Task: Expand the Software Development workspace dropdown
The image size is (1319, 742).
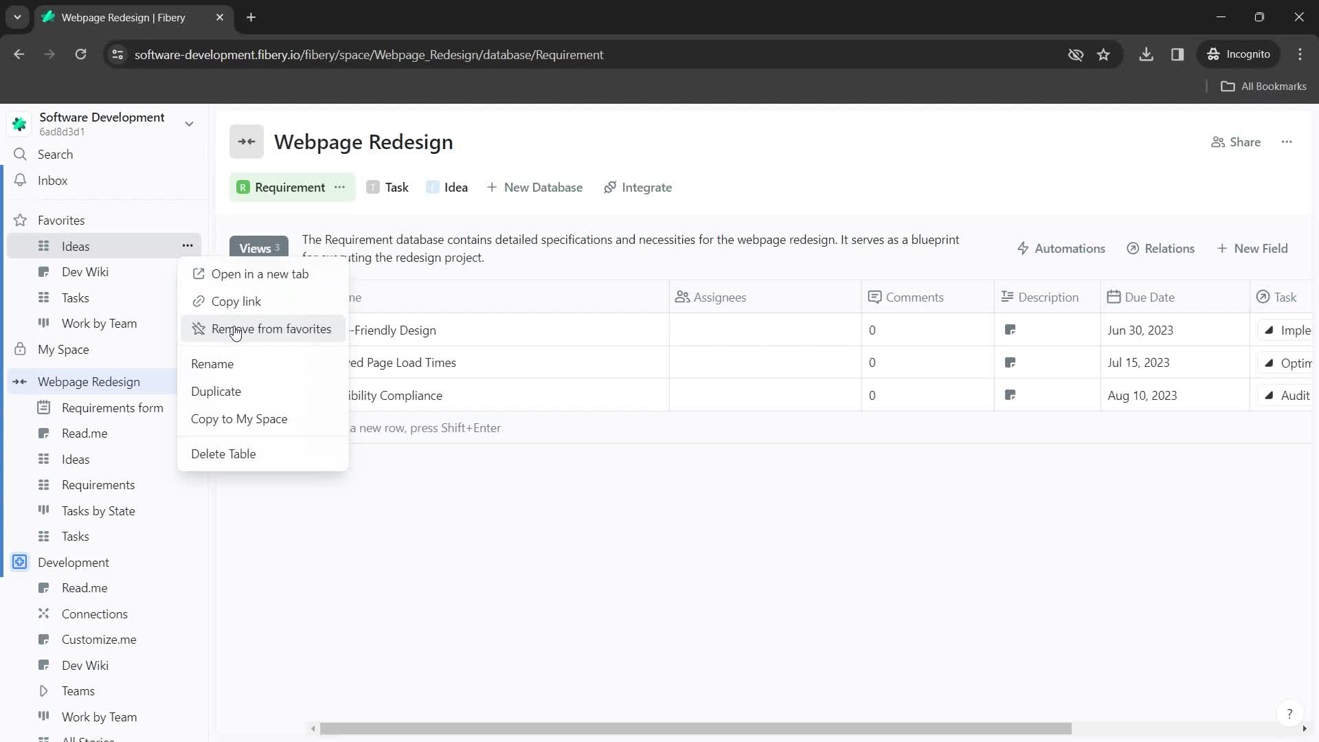Action: click(190, 124)
